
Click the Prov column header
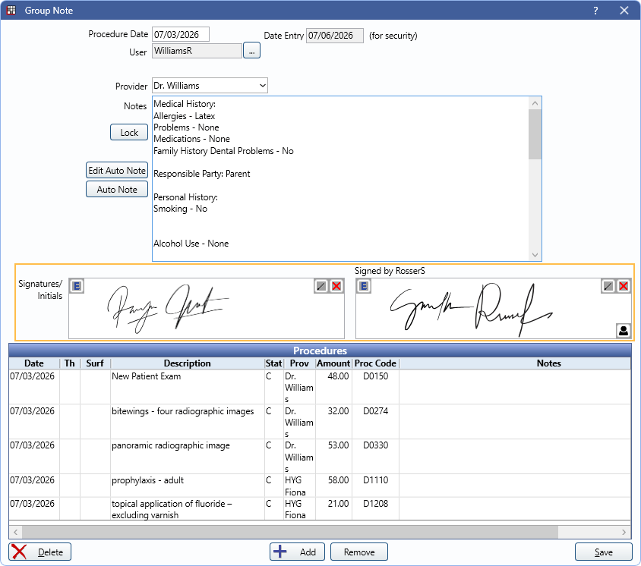point(299,363)
